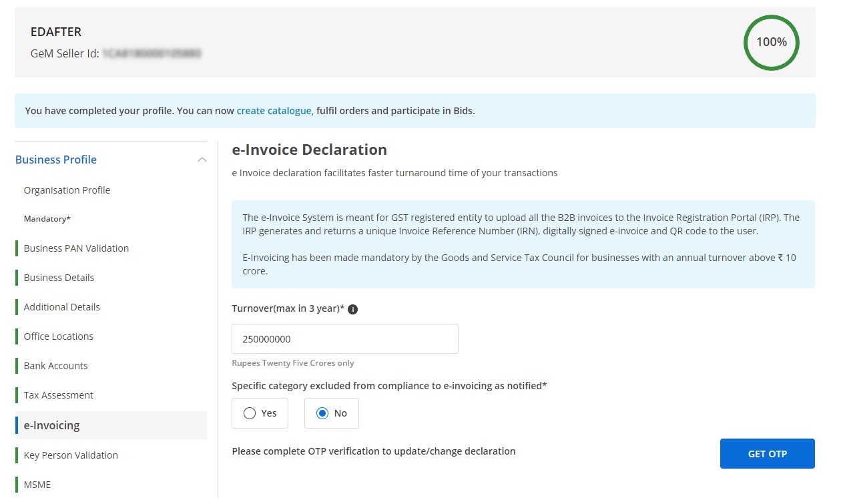Select the Yes radio option
Viewport: 841px width, 498px height.
click(250, 413)
